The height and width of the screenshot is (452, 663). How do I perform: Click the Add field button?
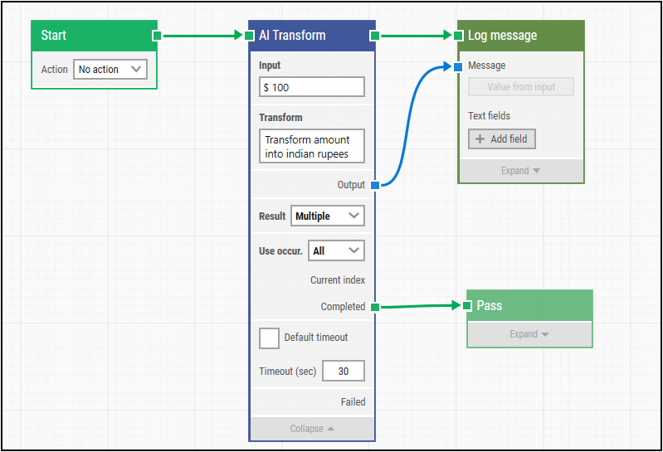point(502,139)
